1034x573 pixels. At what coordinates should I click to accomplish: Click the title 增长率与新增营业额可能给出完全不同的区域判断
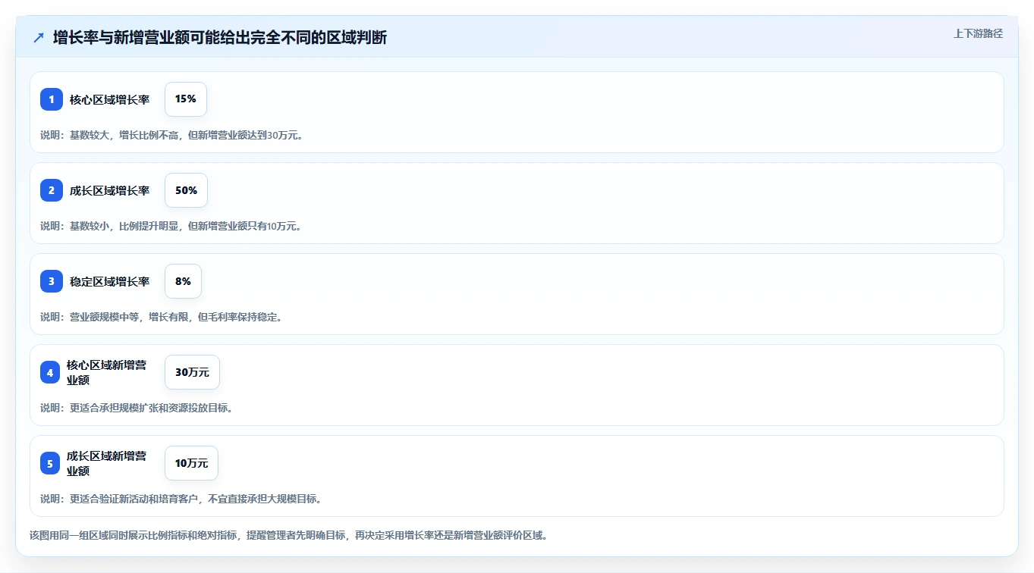click(220, 37)
